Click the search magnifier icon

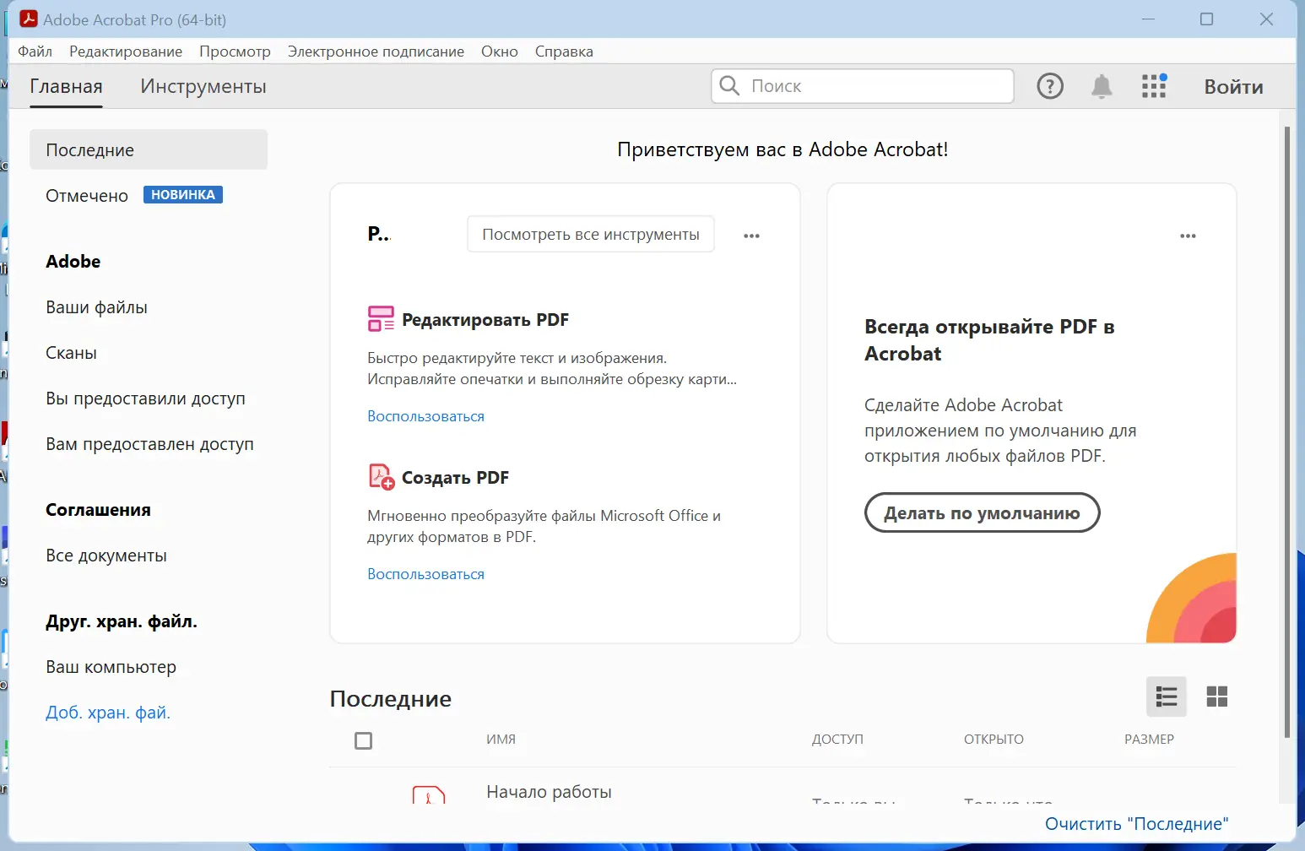729,85
